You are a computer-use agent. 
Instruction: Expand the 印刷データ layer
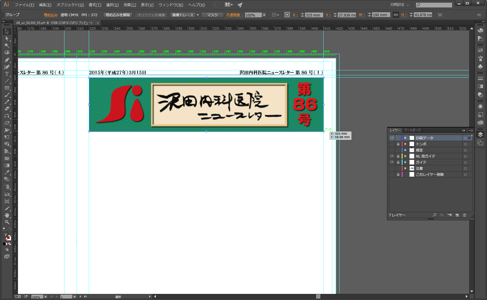point(405,138)
